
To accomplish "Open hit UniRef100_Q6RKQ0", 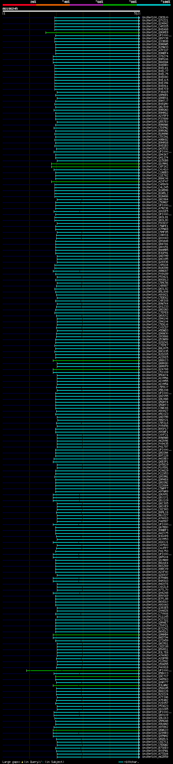I will pyautogui.click(x=155, y=363).
